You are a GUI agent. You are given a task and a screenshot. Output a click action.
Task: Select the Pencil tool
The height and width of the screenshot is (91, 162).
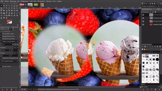(14, 13)
